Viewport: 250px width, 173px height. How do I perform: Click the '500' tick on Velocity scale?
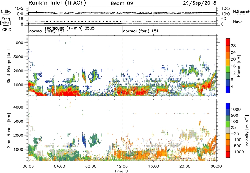point(235,115)
